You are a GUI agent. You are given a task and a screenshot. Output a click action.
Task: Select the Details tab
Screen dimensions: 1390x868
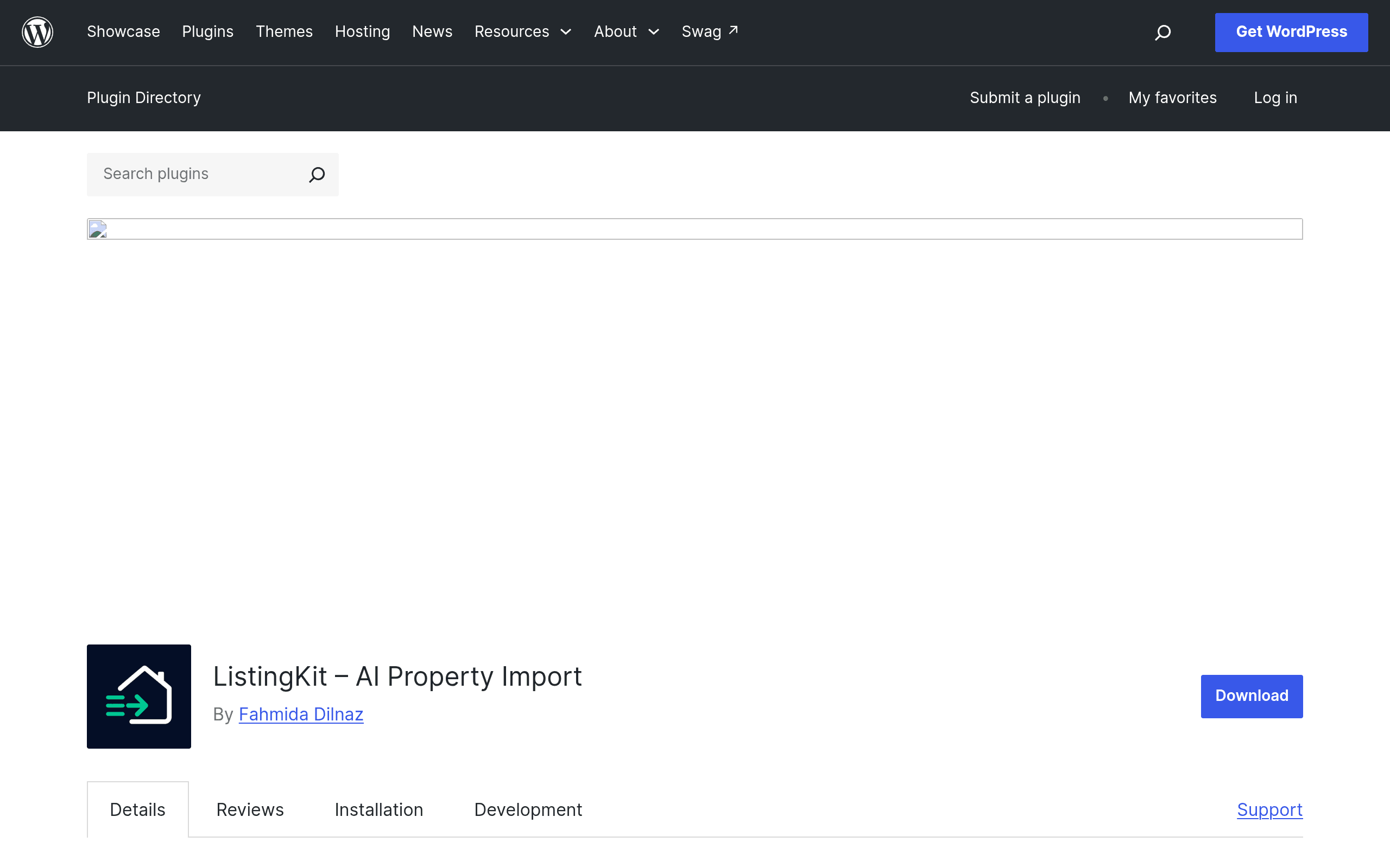138,810
